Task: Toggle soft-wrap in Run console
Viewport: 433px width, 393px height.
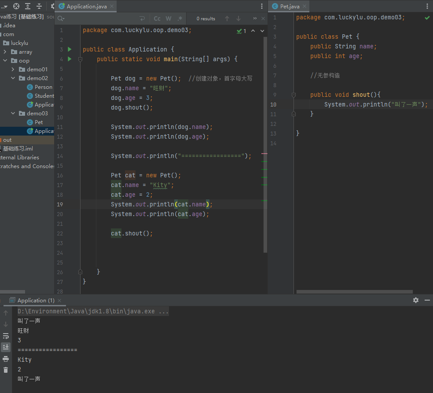Action: [x=6, y=336]
